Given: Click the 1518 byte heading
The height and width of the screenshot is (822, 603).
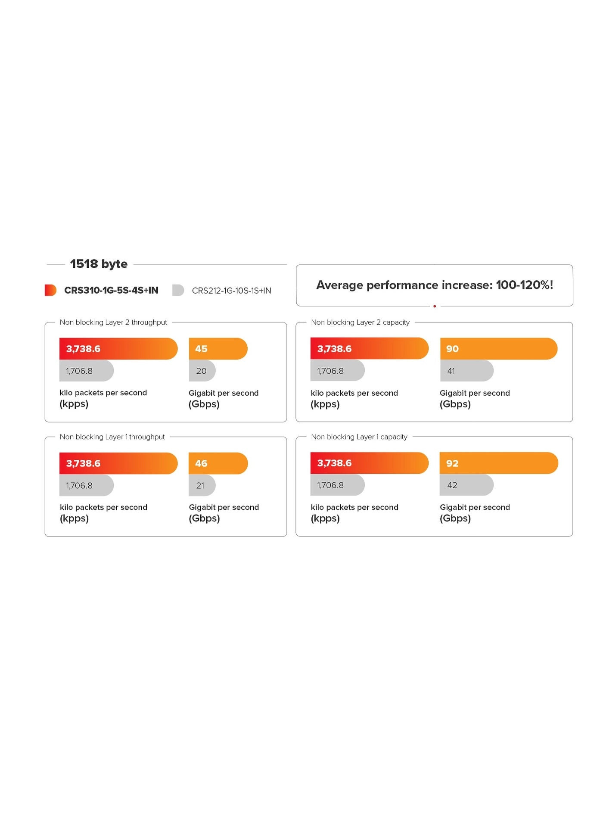Looking at the screenshot, I should click(x=99, y=264).
